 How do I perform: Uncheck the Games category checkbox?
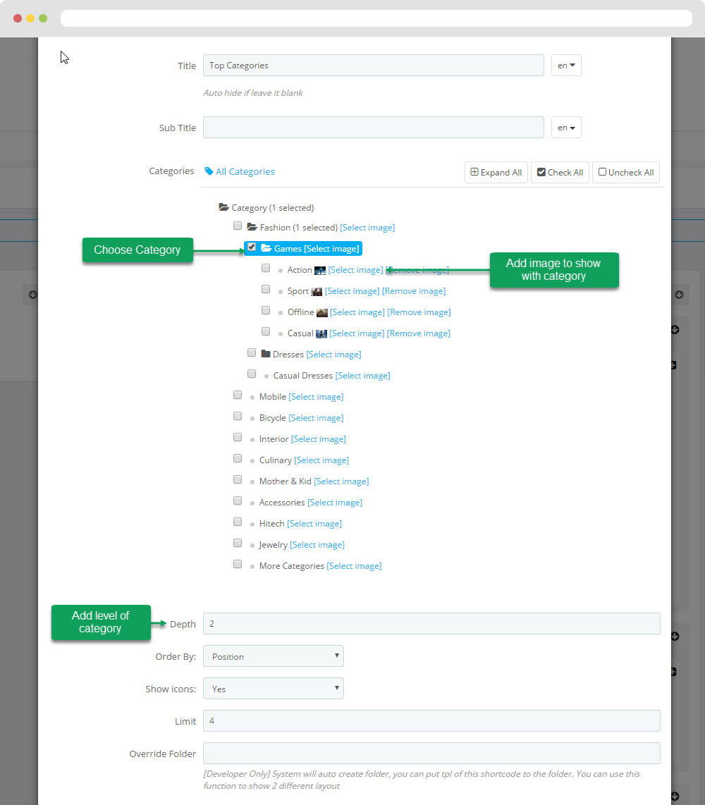pos(252,247)
